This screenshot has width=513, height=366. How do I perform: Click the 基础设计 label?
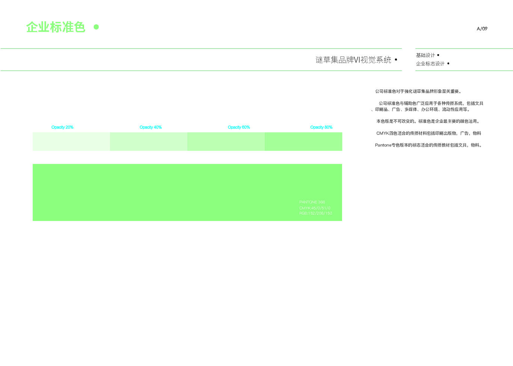pos(425,55)
